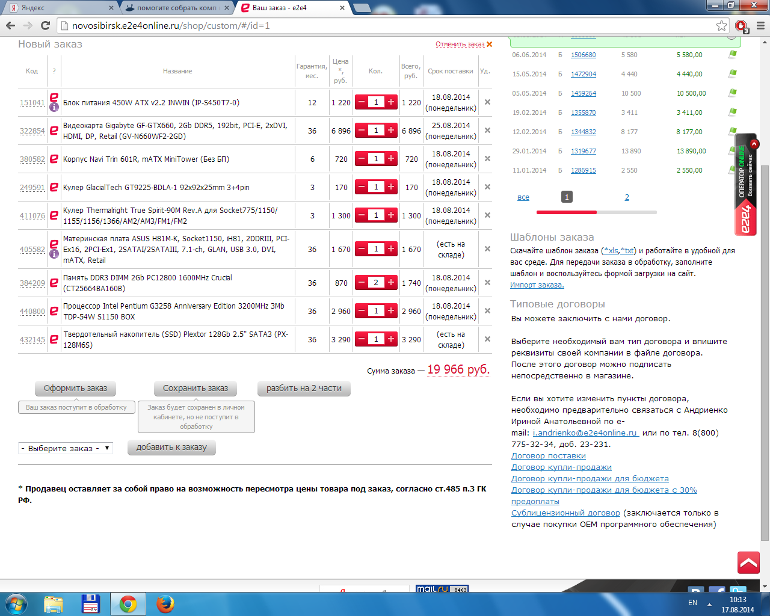Image resolution: width=770 pixels, height=616 pixels.
Task: Open Windows Start menu
Action: pos(16,603)
